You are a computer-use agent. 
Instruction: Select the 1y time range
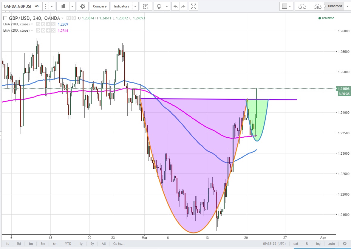[x=81, y=244]
